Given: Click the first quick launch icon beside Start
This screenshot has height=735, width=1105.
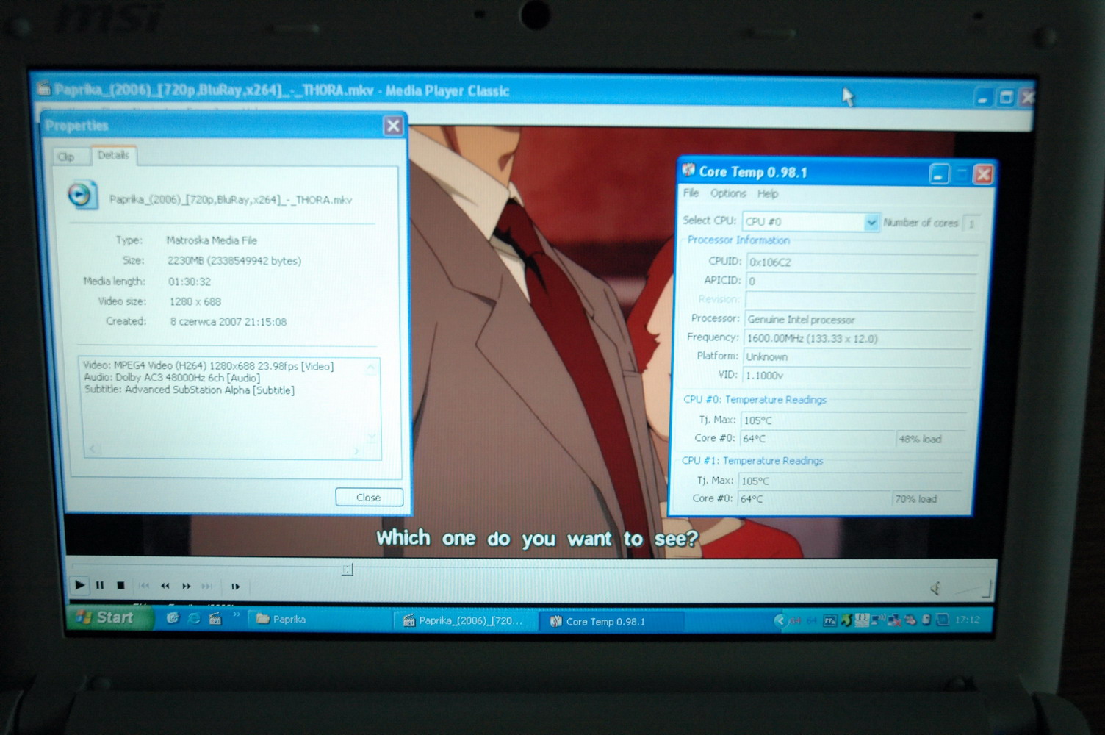Looking at the screenshot, I should tap(173, 618).
